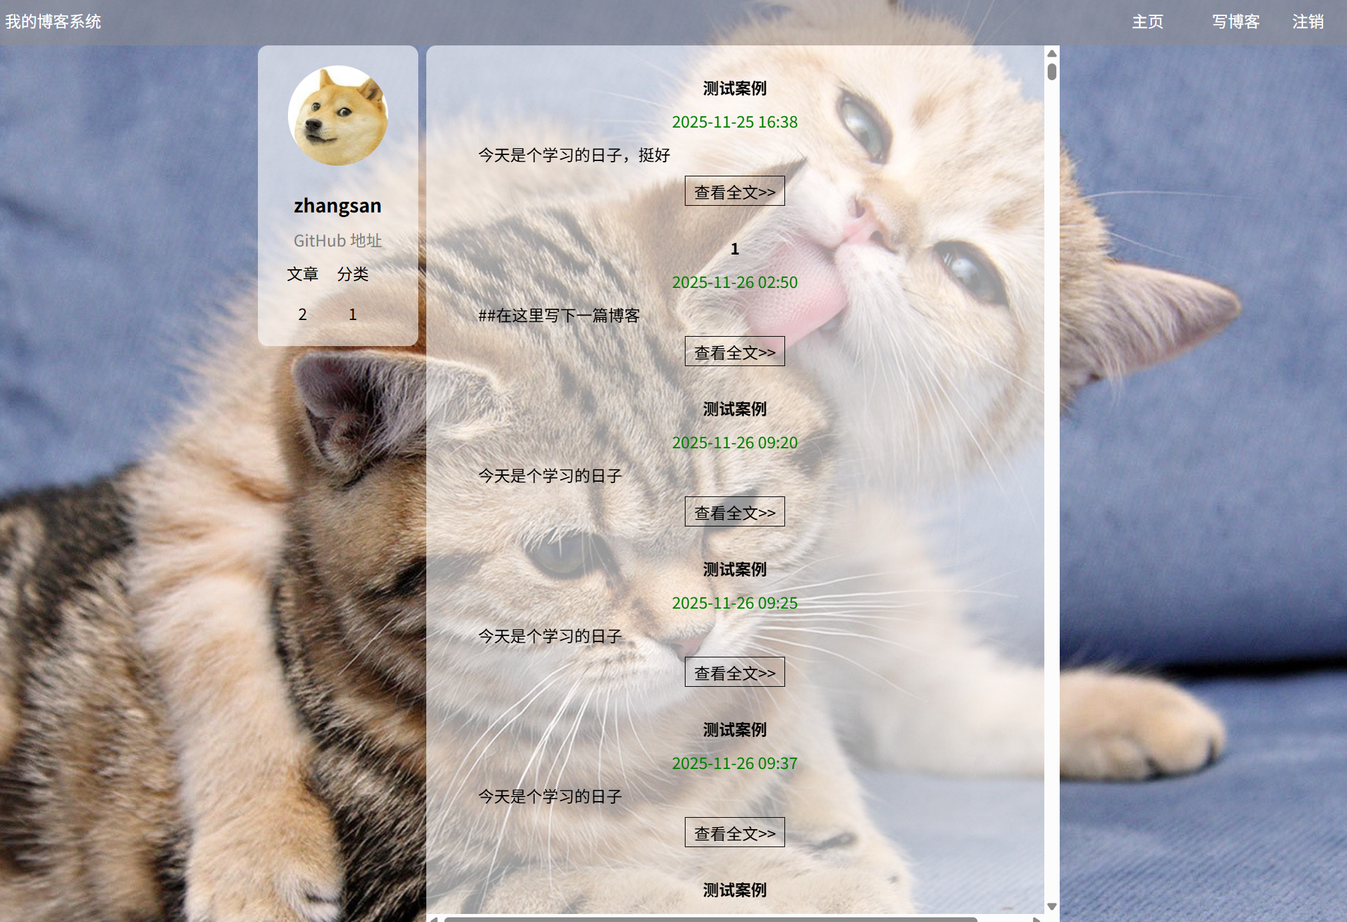
Task: Click 我的博客系统 site title
Action: (x=53, y=22)
